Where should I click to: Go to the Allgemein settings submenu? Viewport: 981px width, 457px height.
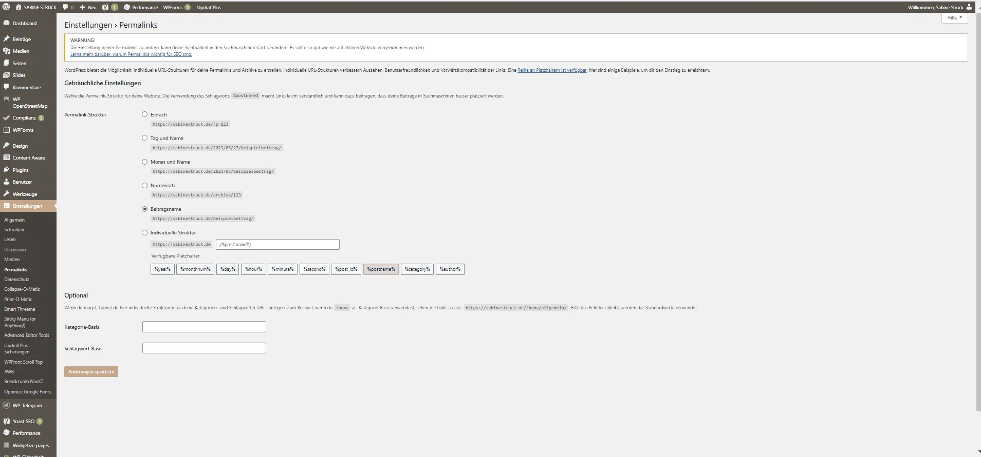click(x=14, y=220)
